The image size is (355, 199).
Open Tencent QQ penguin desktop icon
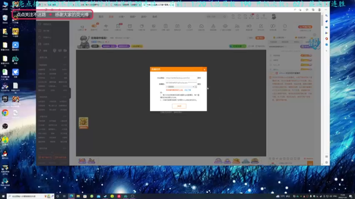point(5,153)
